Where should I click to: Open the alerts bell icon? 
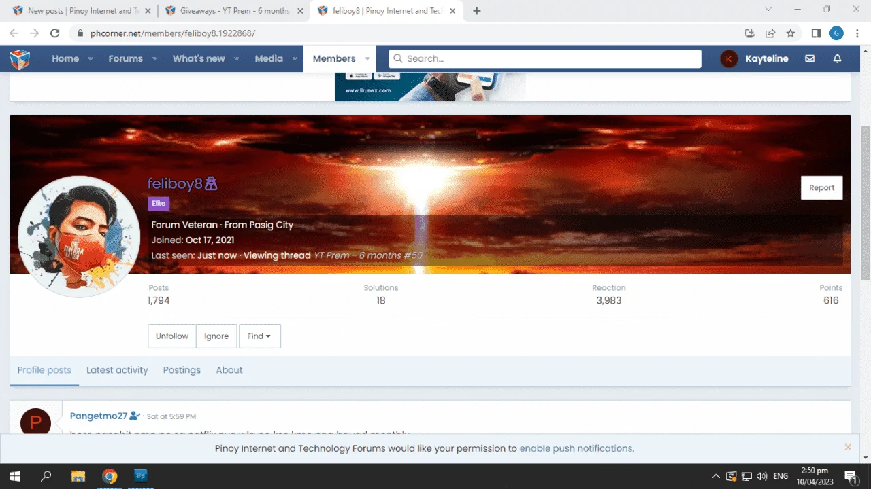coord(838,58)
